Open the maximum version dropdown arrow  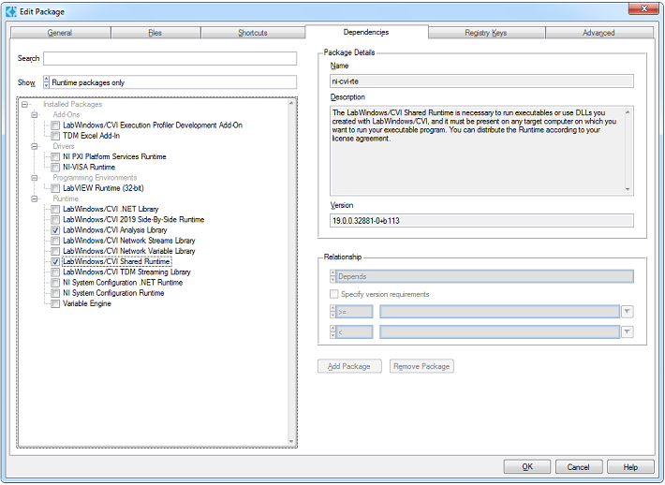coord(628,331)
